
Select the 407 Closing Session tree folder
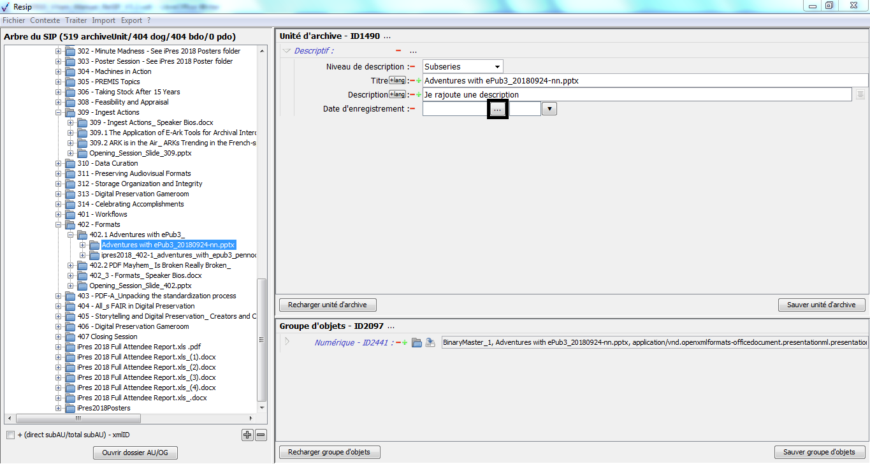click(107, 337)
